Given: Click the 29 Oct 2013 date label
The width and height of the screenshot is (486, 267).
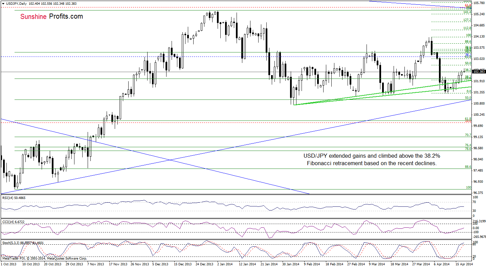Looking at the screenshot, I should 74,264.
